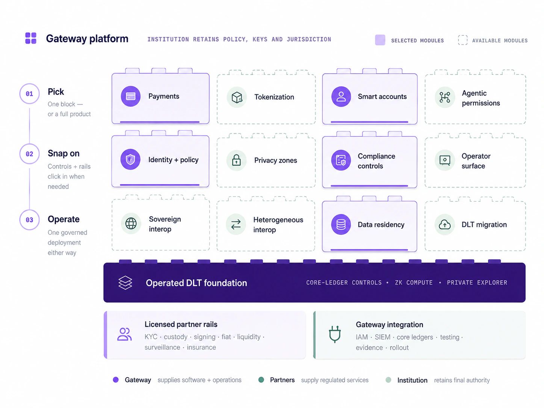Click CORE-LEDGER CONTROLS text
The height and width of the screenshot is (408, 544).
pyautogui.click(x=344, y=283)
